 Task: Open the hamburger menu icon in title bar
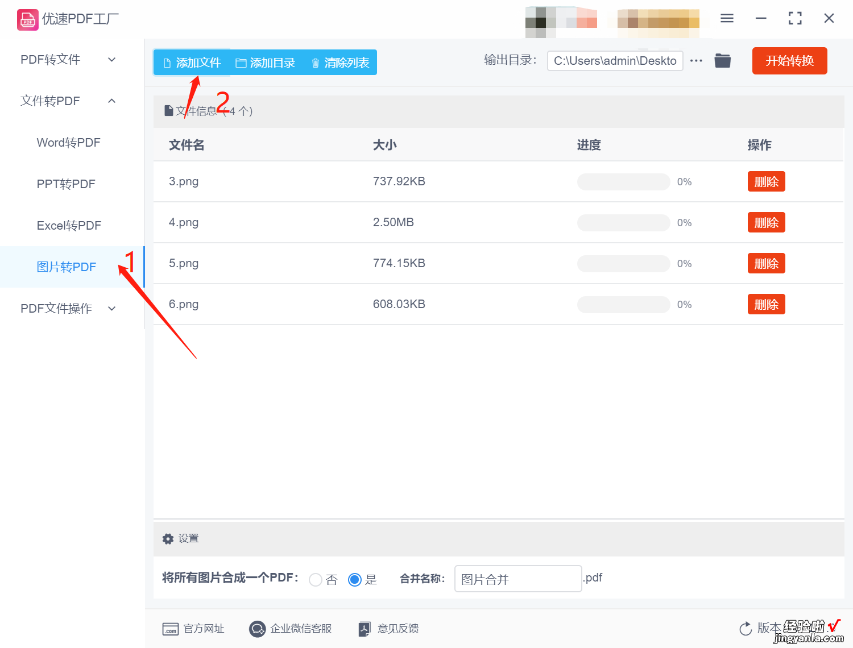point(727,18)
